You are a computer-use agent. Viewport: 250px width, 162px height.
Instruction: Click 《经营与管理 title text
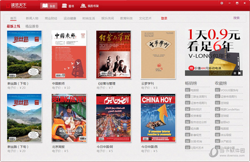tap(106, 83)
